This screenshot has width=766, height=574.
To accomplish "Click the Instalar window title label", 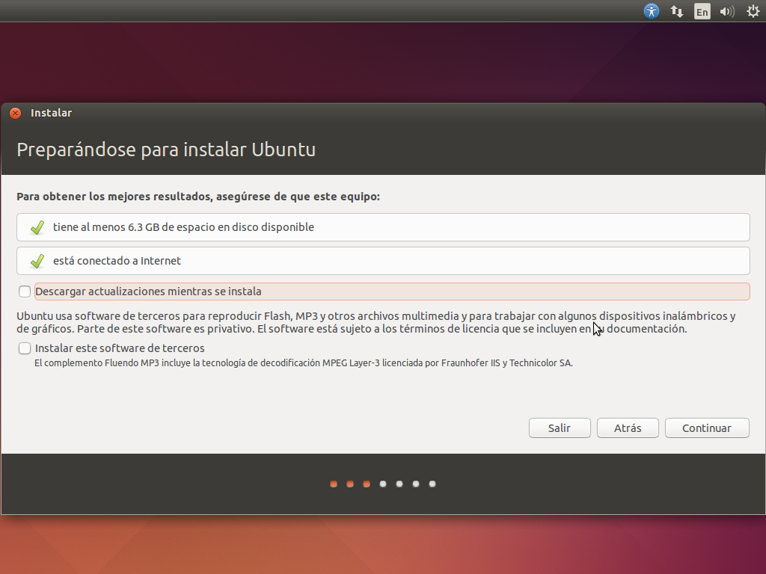I will coord(50,112).
